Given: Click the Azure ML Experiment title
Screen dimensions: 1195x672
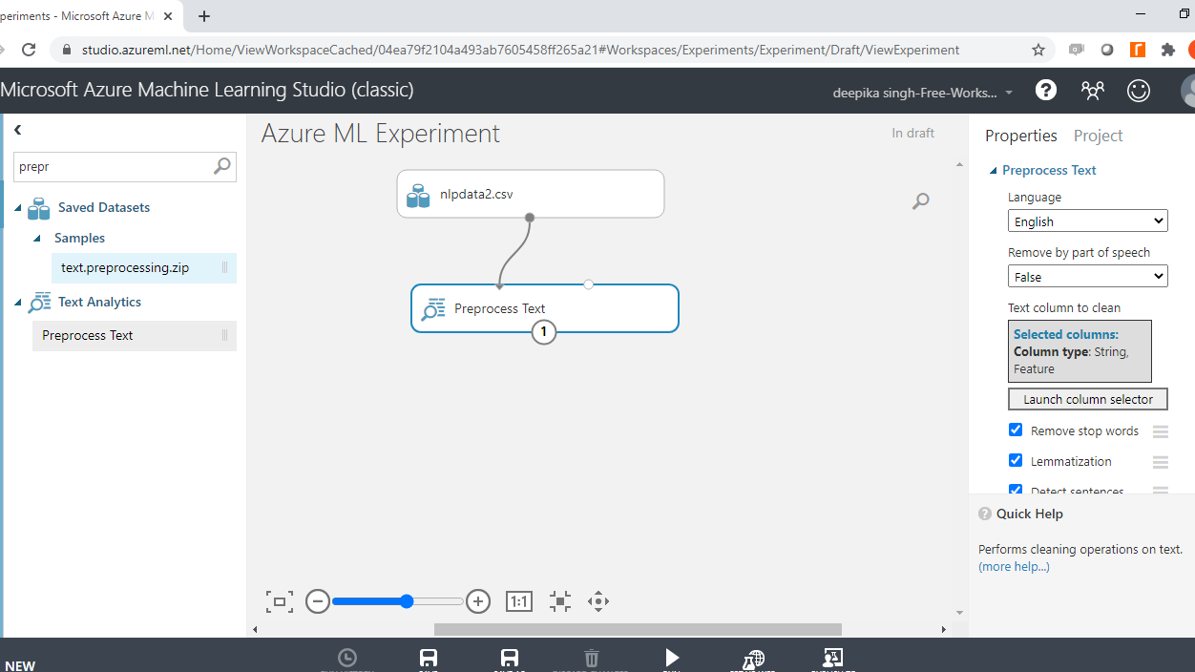Looking at the screenshot, I should pos(381,134).
